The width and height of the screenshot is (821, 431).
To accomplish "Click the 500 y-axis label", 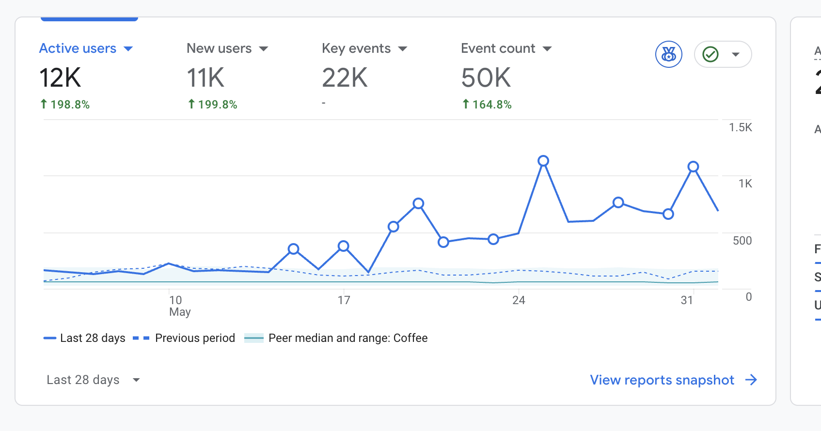I will click(742, 241).
